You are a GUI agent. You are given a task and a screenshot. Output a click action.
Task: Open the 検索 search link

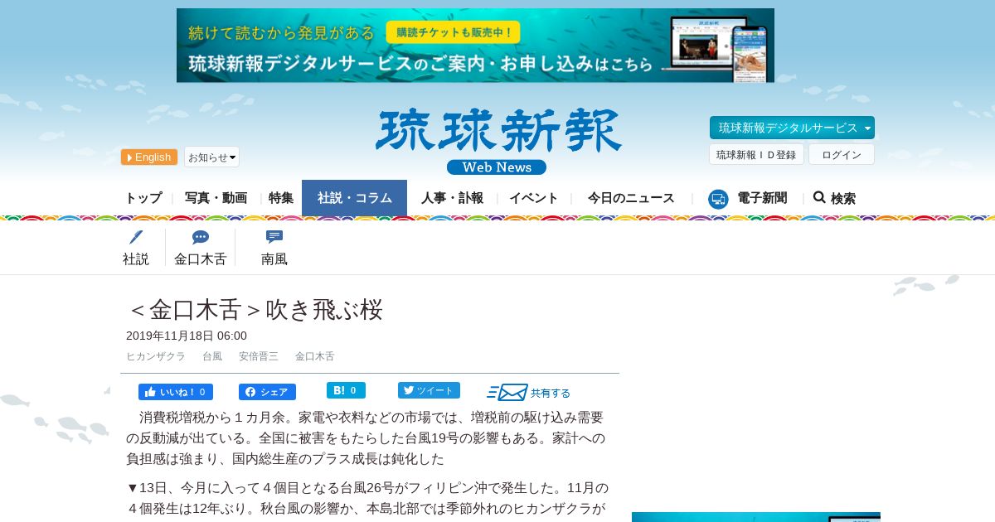(843, 199)
